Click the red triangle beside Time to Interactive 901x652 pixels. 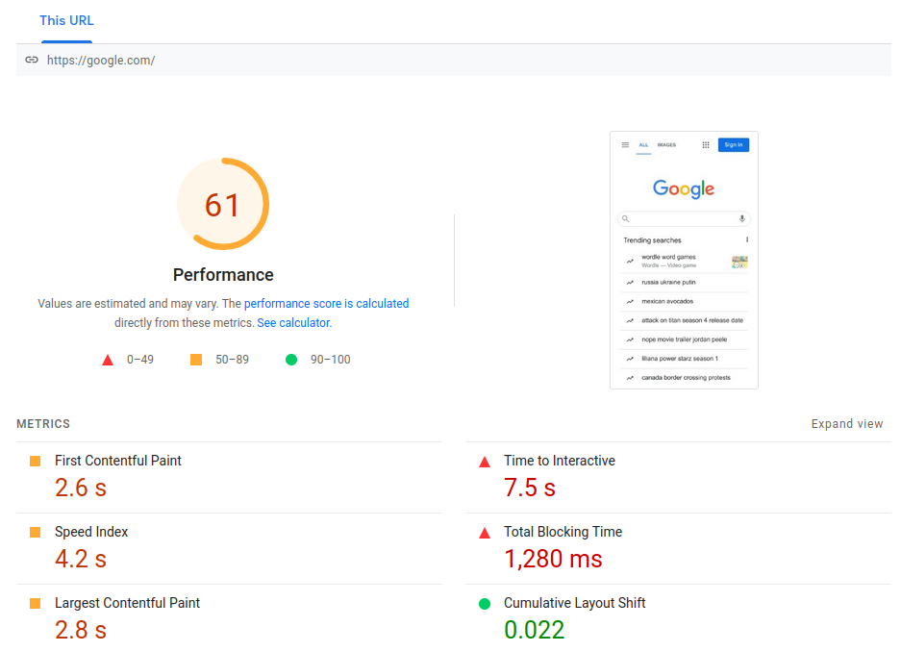click(485, 462)
